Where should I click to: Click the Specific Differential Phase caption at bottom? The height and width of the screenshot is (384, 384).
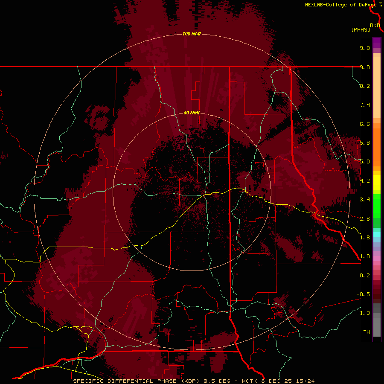pyautogui.click(x=194, y=381)
